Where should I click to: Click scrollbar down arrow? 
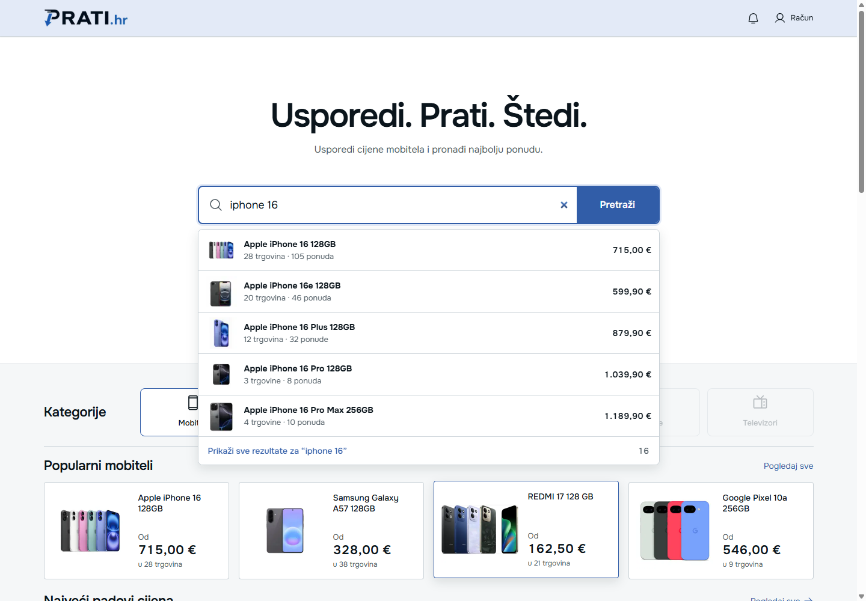click(861, 596)
